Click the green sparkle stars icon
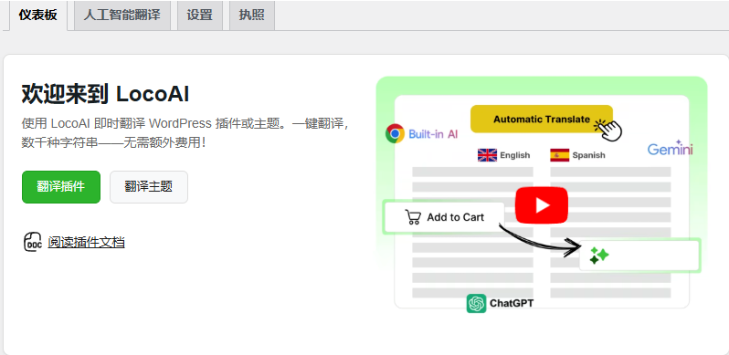This screenshot has width=729, height=355. point(599,256)
